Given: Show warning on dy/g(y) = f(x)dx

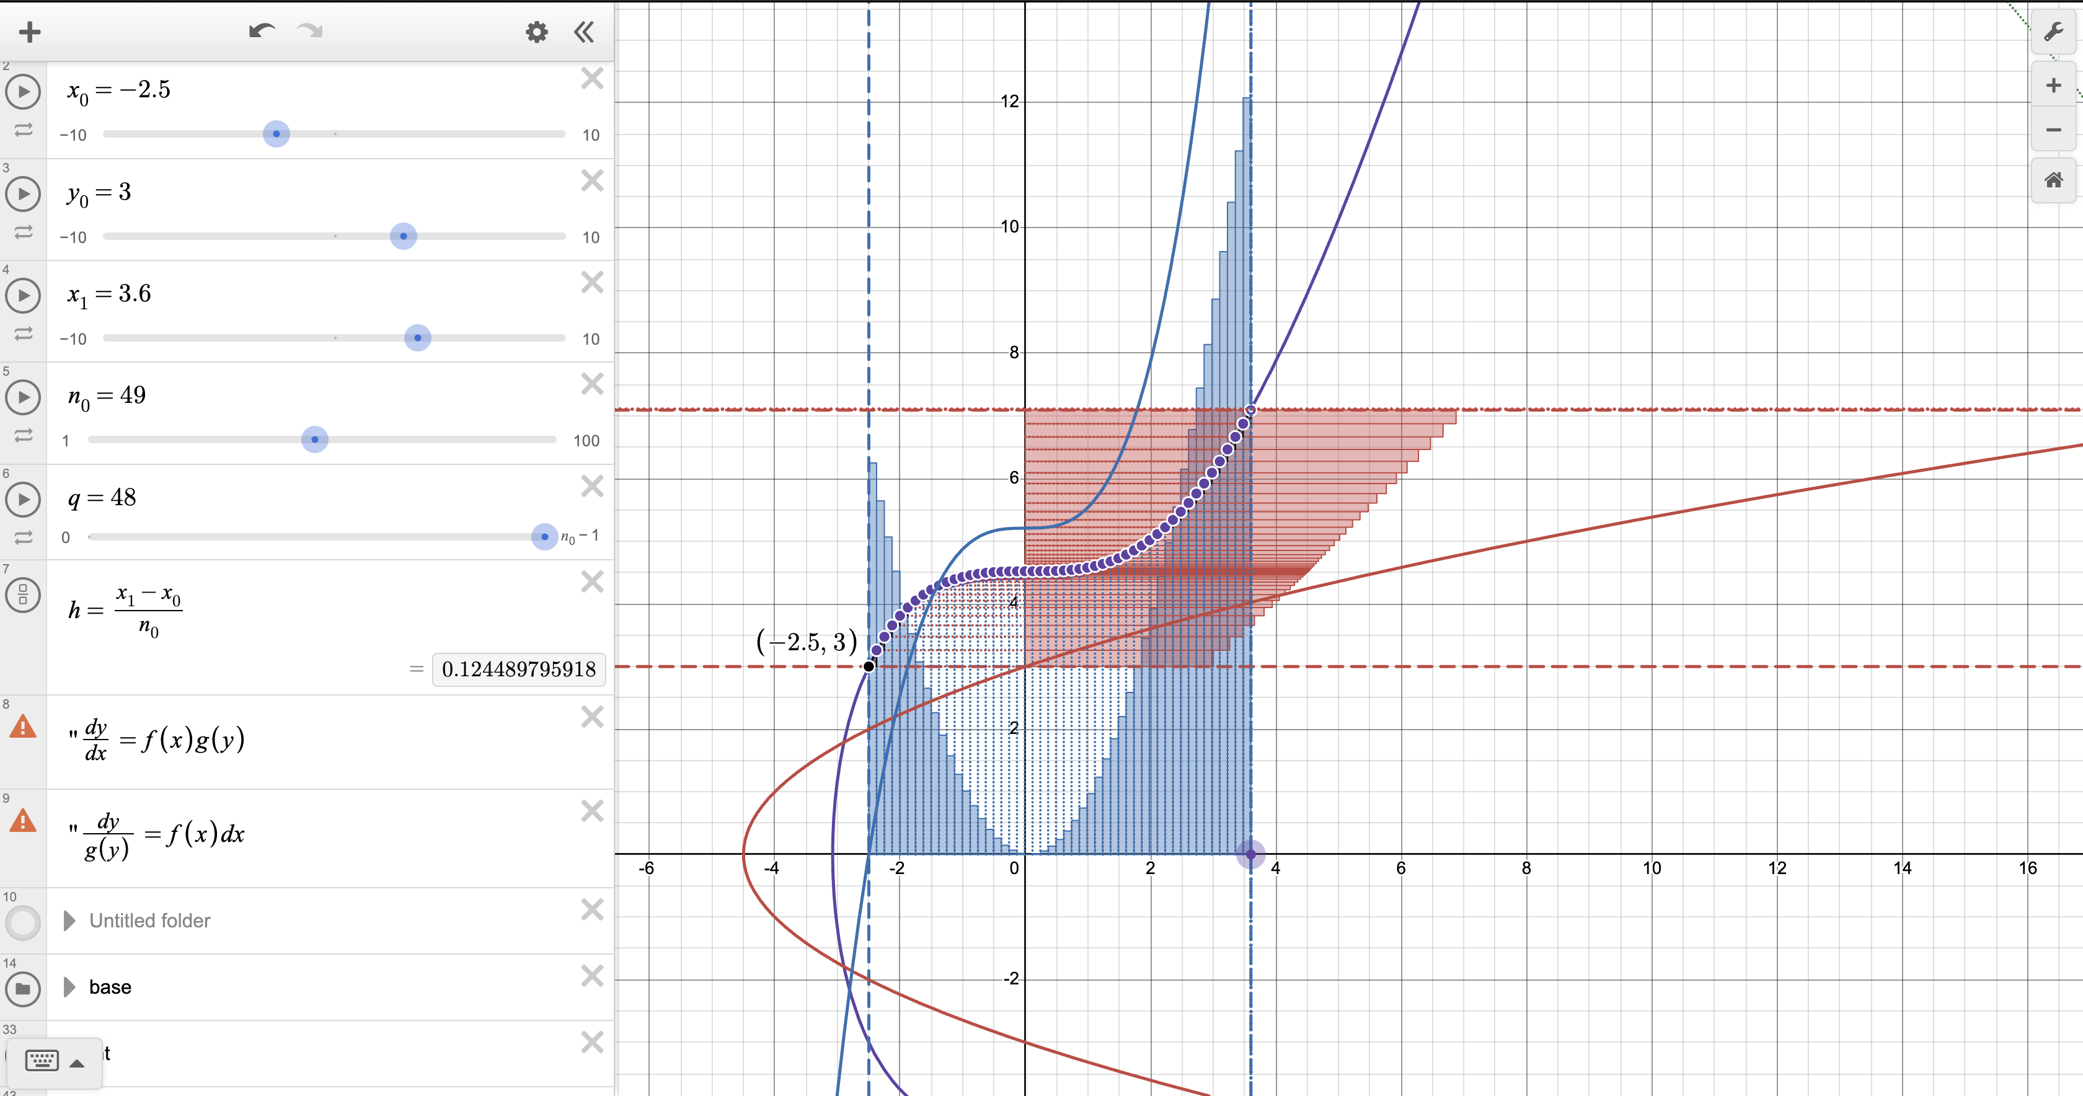Looking at the screenshot, I should 23,821.
